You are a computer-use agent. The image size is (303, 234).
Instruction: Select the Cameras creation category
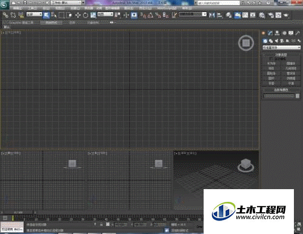point(282,41)
